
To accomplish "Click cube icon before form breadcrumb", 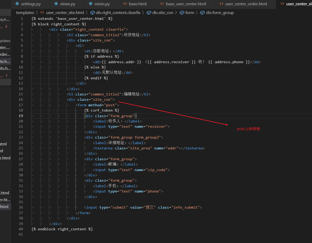I will click(x=182, y=12).
